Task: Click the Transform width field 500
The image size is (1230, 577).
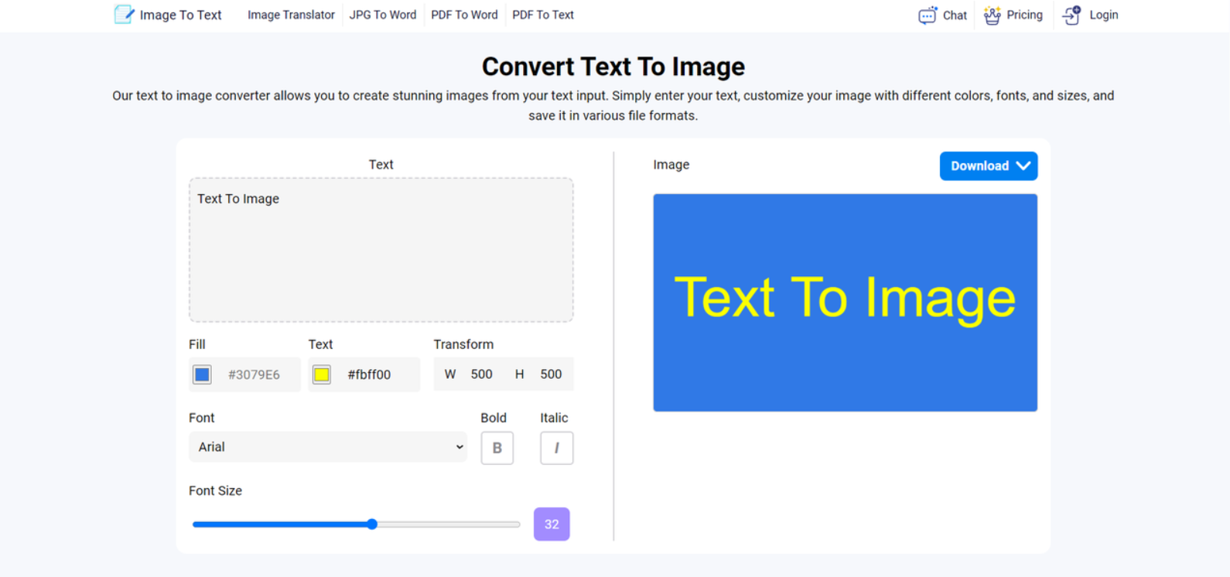Action: click(x=481, y=374)
